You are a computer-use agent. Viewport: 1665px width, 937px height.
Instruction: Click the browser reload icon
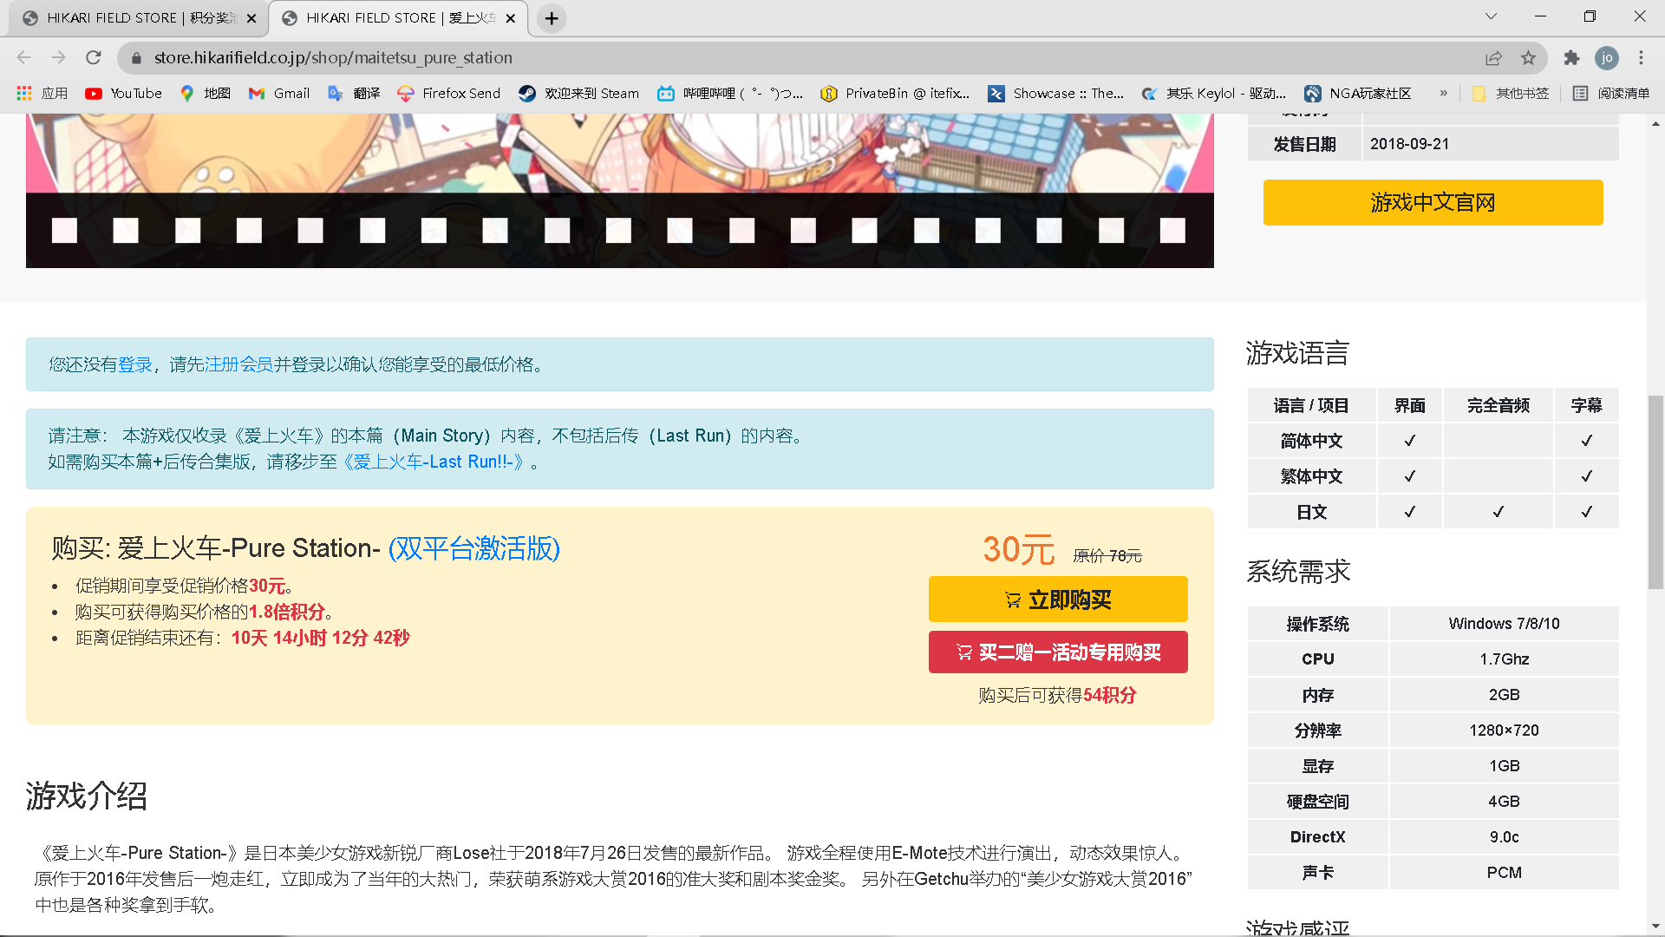coord(94,58)
